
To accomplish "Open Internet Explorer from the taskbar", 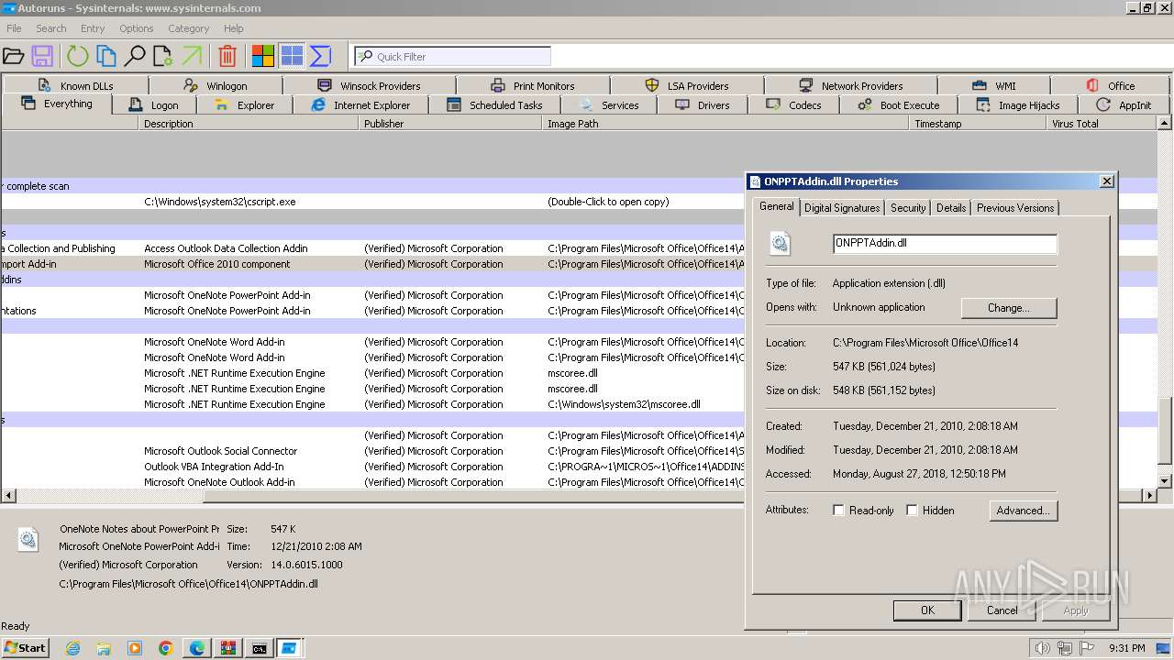I will click(x=72, y=648).
